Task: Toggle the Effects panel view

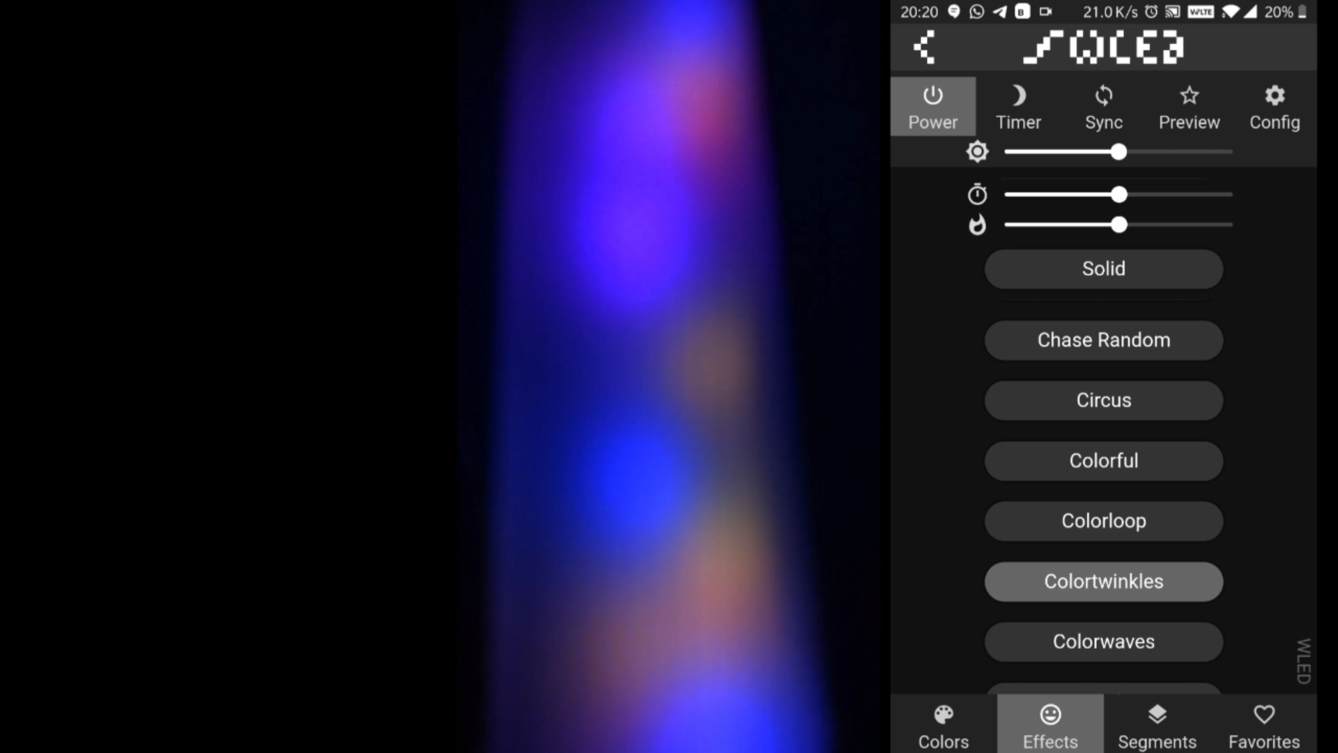Action: pyautogui.click(x=1050, y=724)
